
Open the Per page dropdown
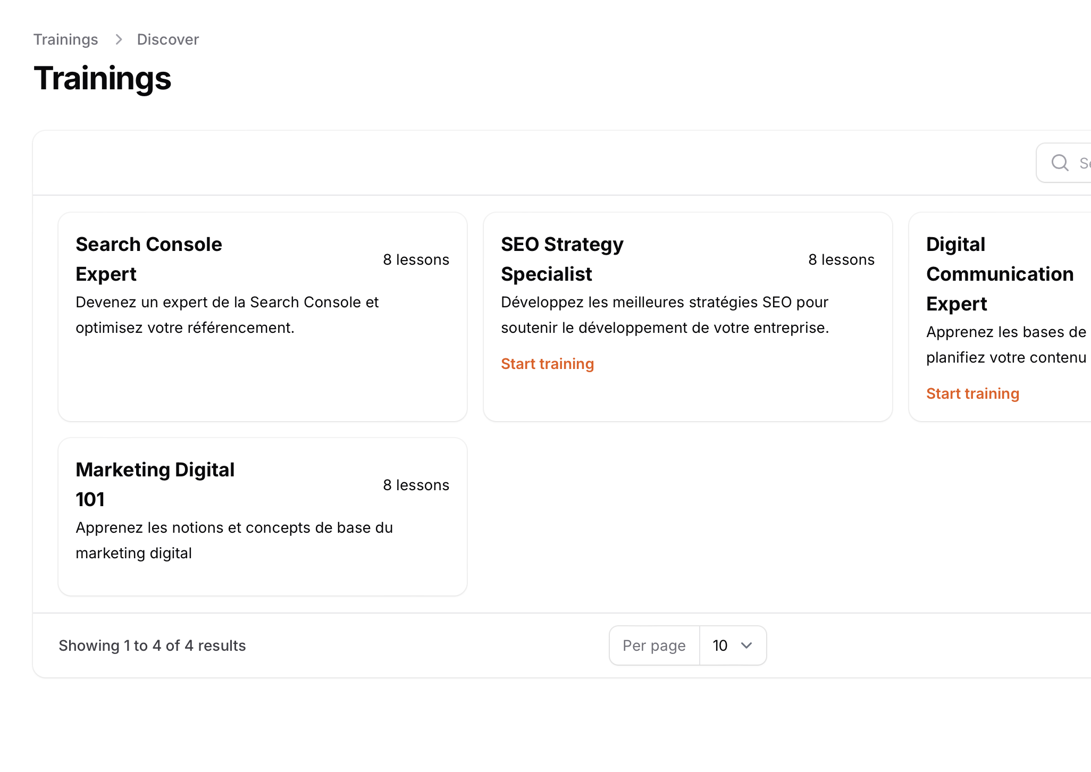coord(732,645)
